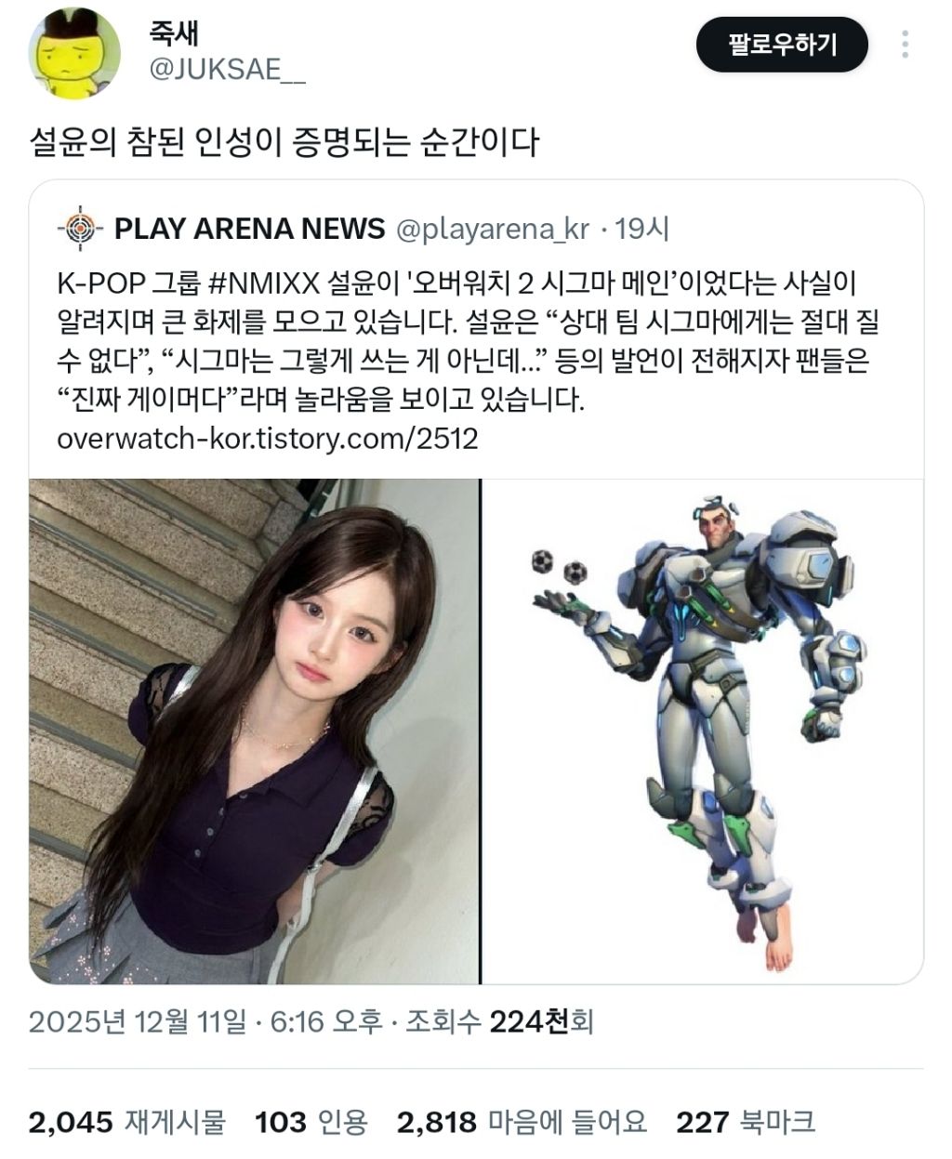Open the quoted post body text
Viewport: 952px width, 1159px height.
[x=469, y=341]
